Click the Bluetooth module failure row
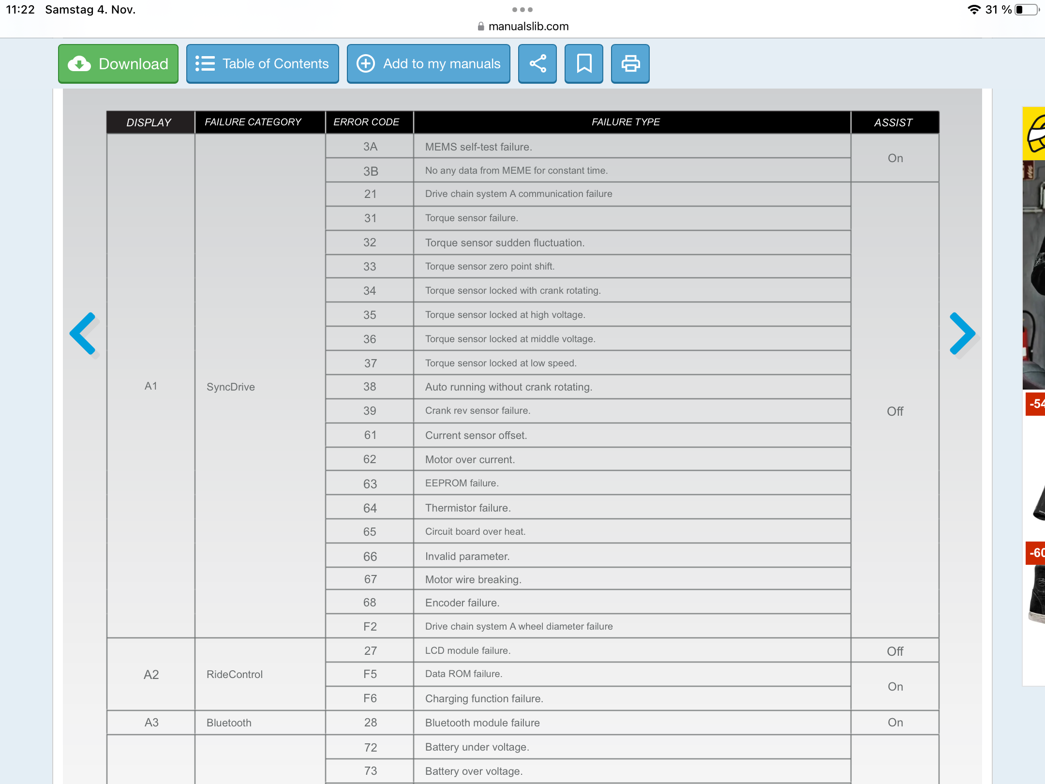Viewport: 1045px width, 784px height. point(482,723)
